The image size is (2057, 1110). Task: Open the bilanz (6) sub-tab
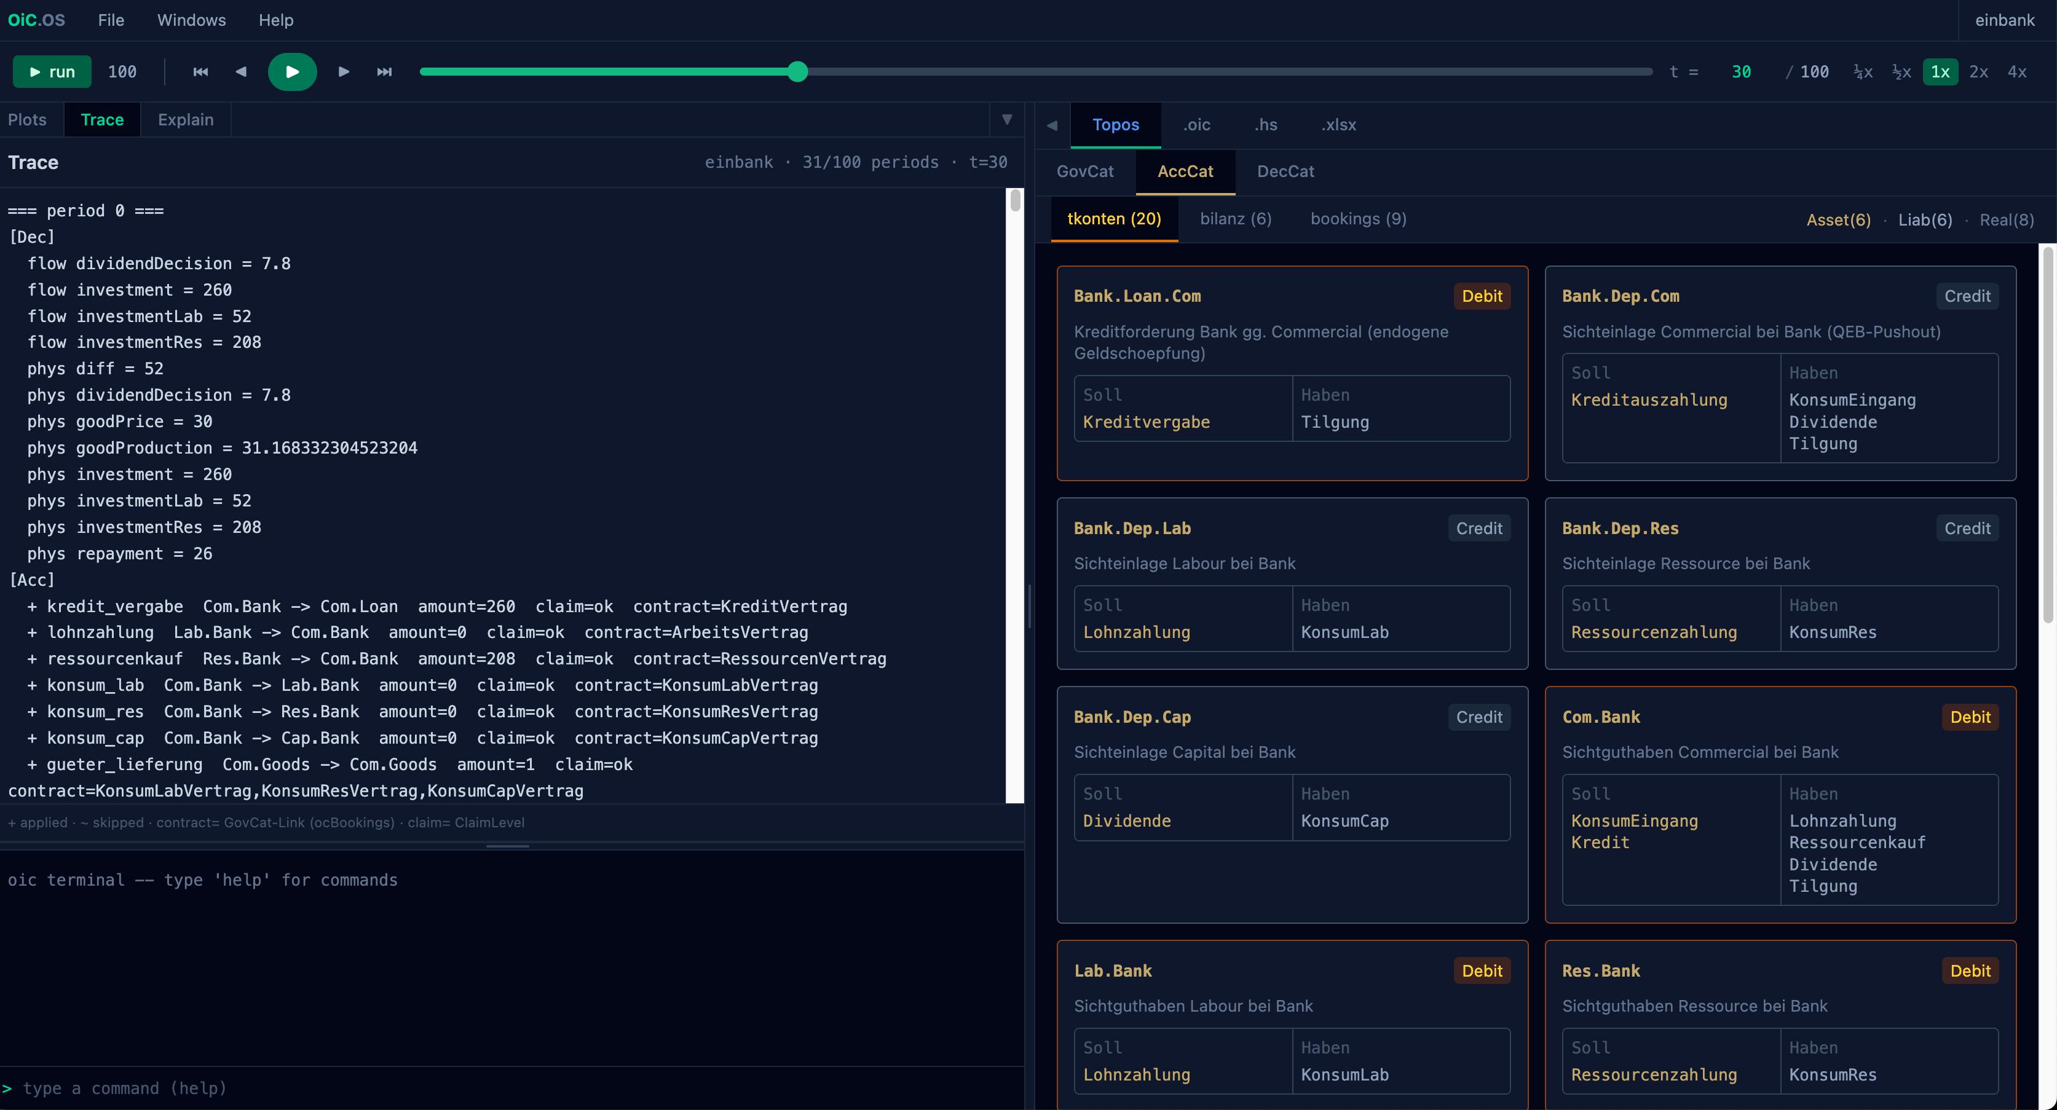pos(1235,219)
